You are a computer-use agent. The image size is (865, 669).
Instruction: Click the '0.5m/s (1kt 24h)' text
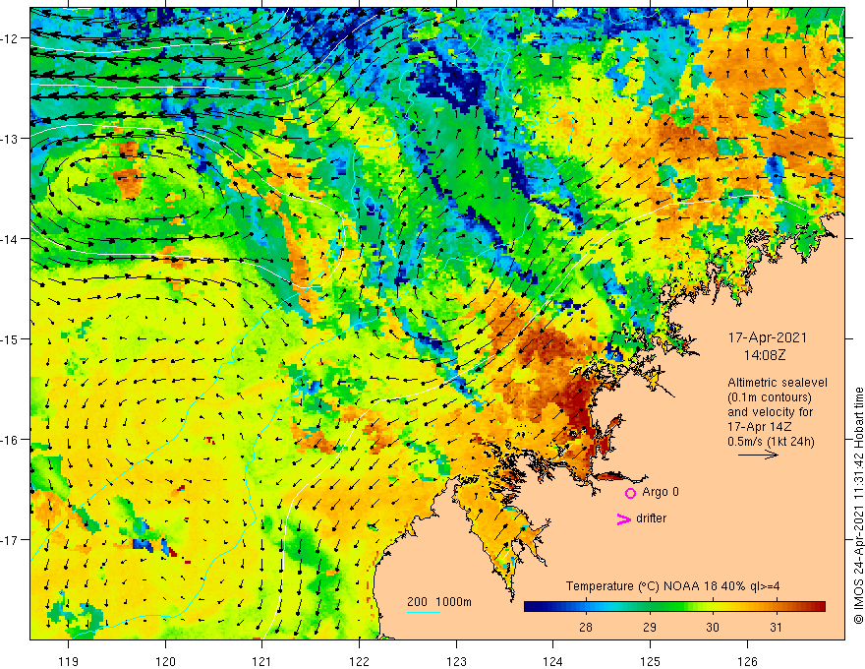tap(771, 442)
